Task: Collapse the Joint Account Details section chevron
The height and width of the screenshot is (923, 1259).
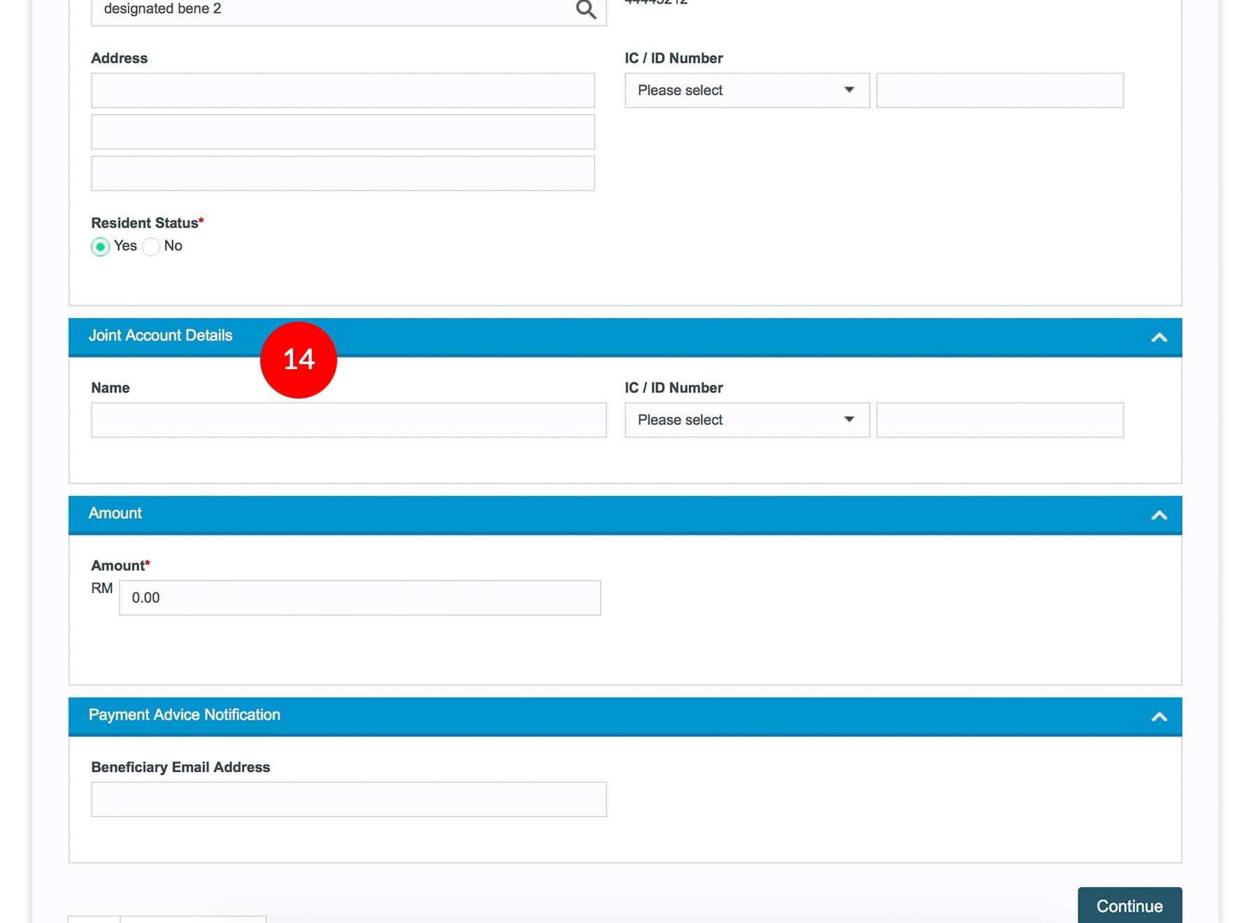Action: coord(1159,337)
